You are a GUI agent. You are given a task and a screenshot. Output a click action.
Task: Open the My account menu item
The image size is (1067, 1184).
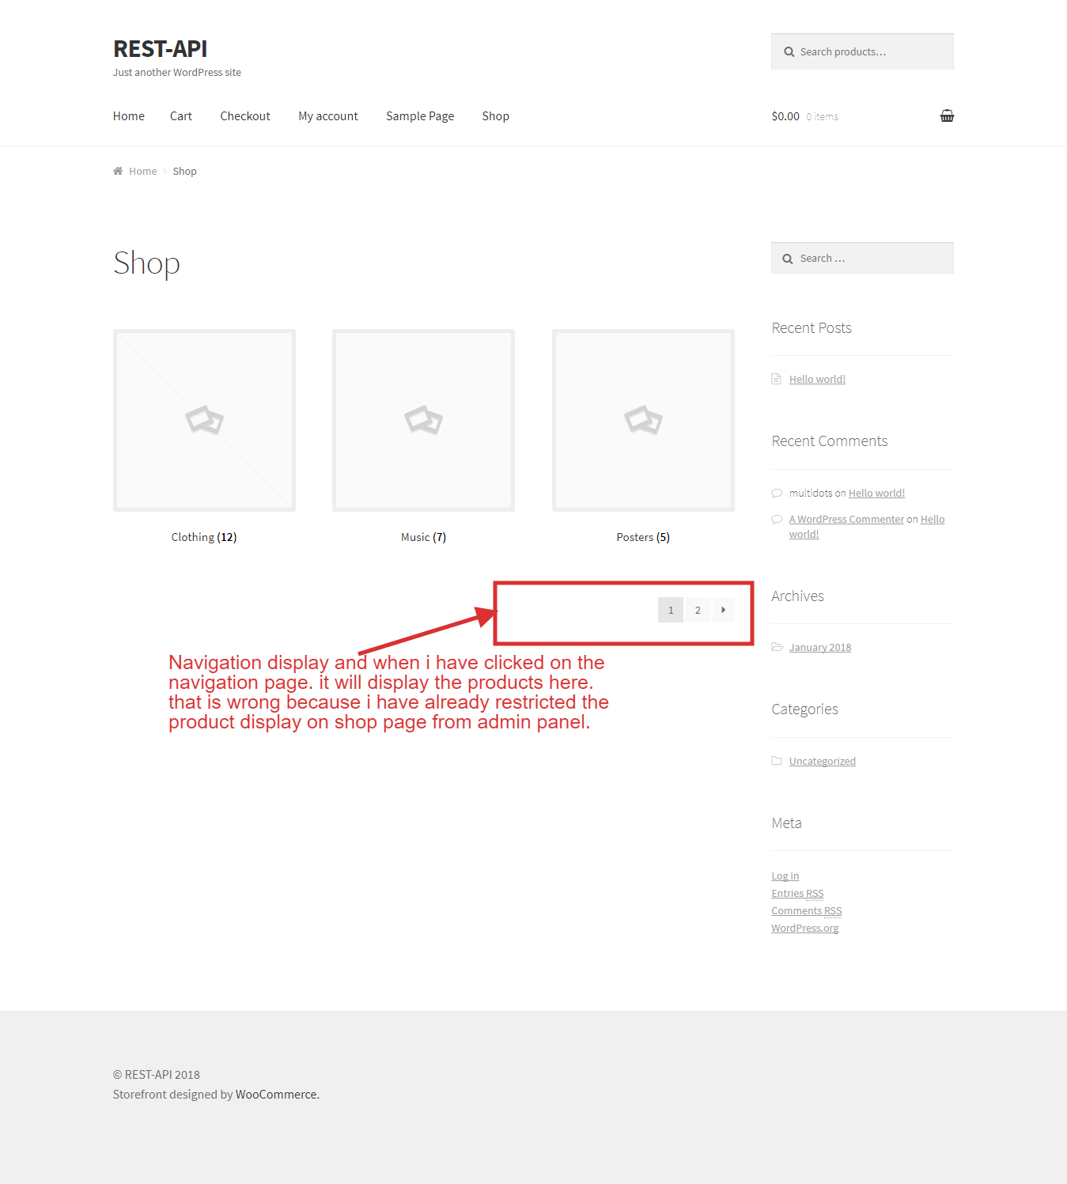328,116
